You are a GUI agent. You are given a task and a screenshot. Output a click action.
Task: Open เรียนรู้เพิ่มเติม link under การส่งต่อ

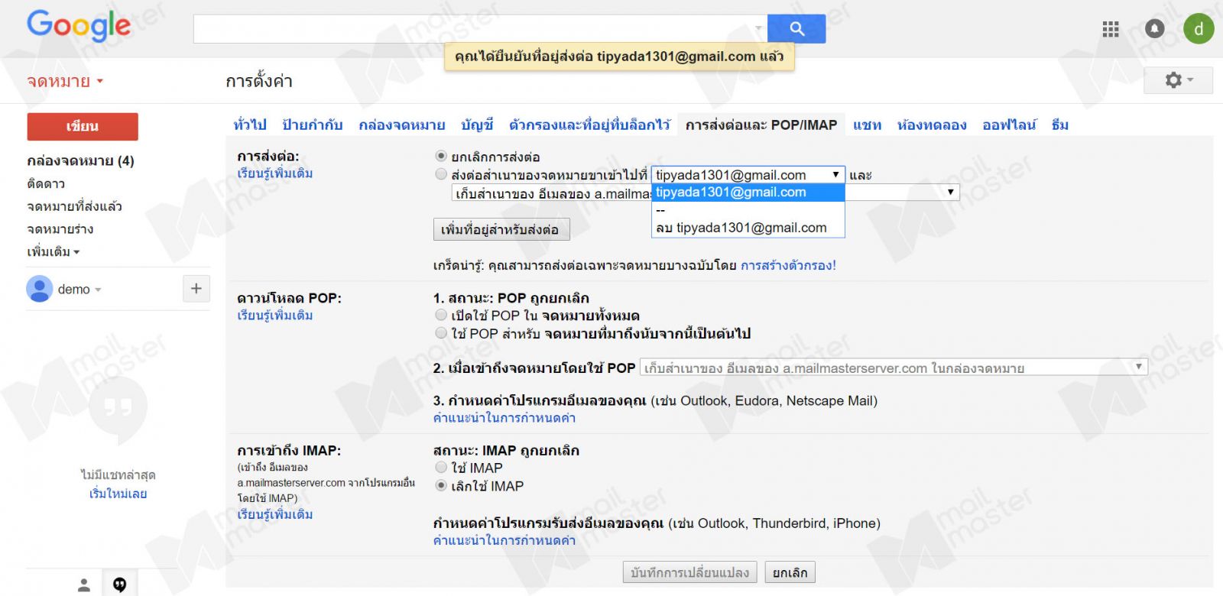click(275, 173)
